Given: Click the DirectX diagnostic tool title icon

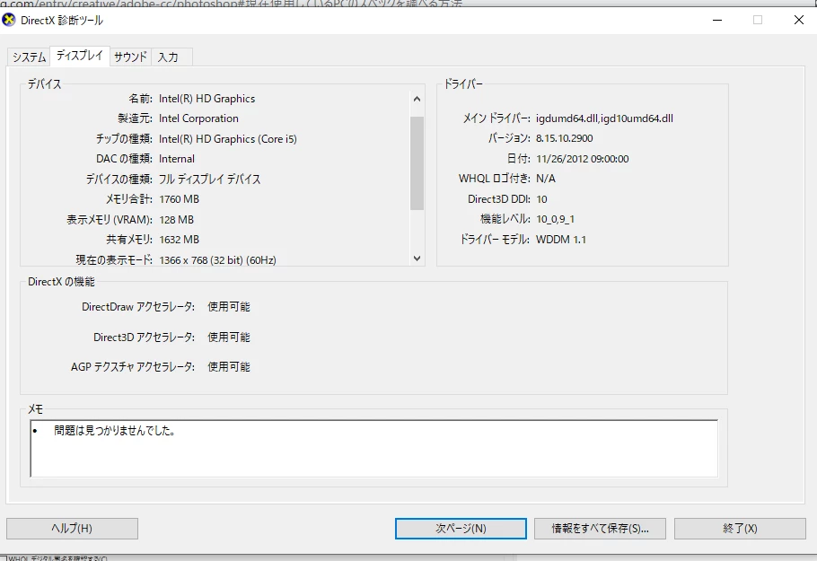Looking at the screenshot, I should [9, 21].
